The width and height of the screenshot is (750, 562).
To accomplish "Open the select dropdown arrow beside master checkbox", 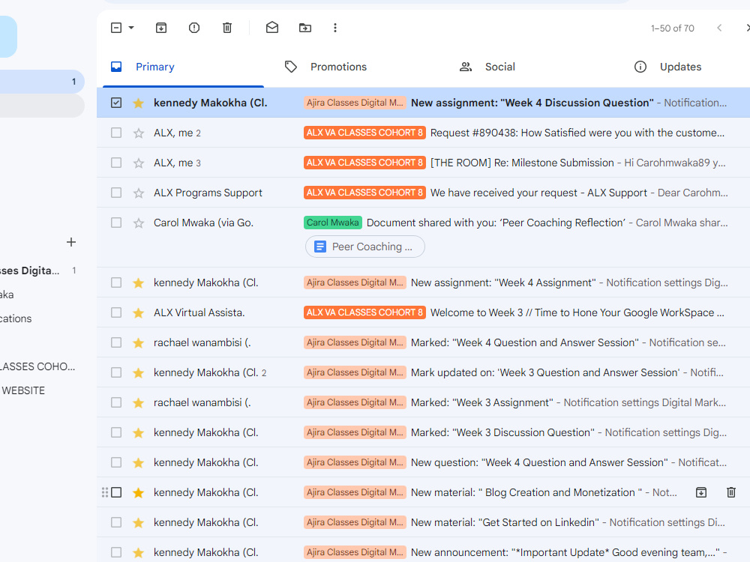I will pyautogui.click(x=131, y=28).
